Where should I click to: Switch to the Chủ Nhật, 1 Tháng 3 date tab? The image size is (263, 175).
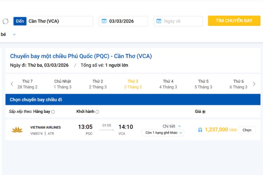pos(62,84)
